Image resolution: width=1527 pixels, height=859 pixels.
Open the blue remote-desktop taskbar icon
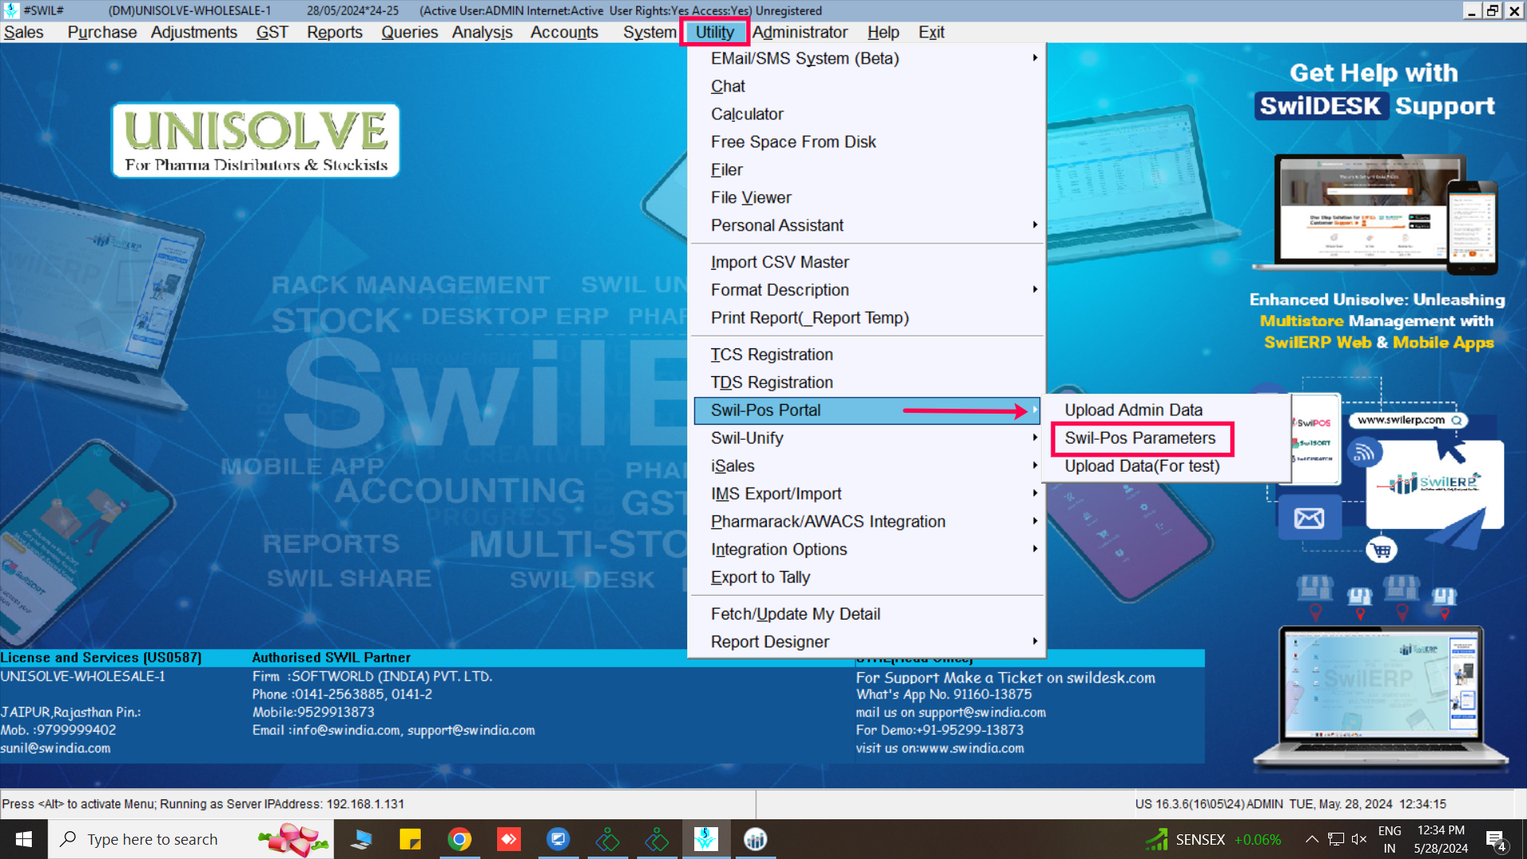558,839
